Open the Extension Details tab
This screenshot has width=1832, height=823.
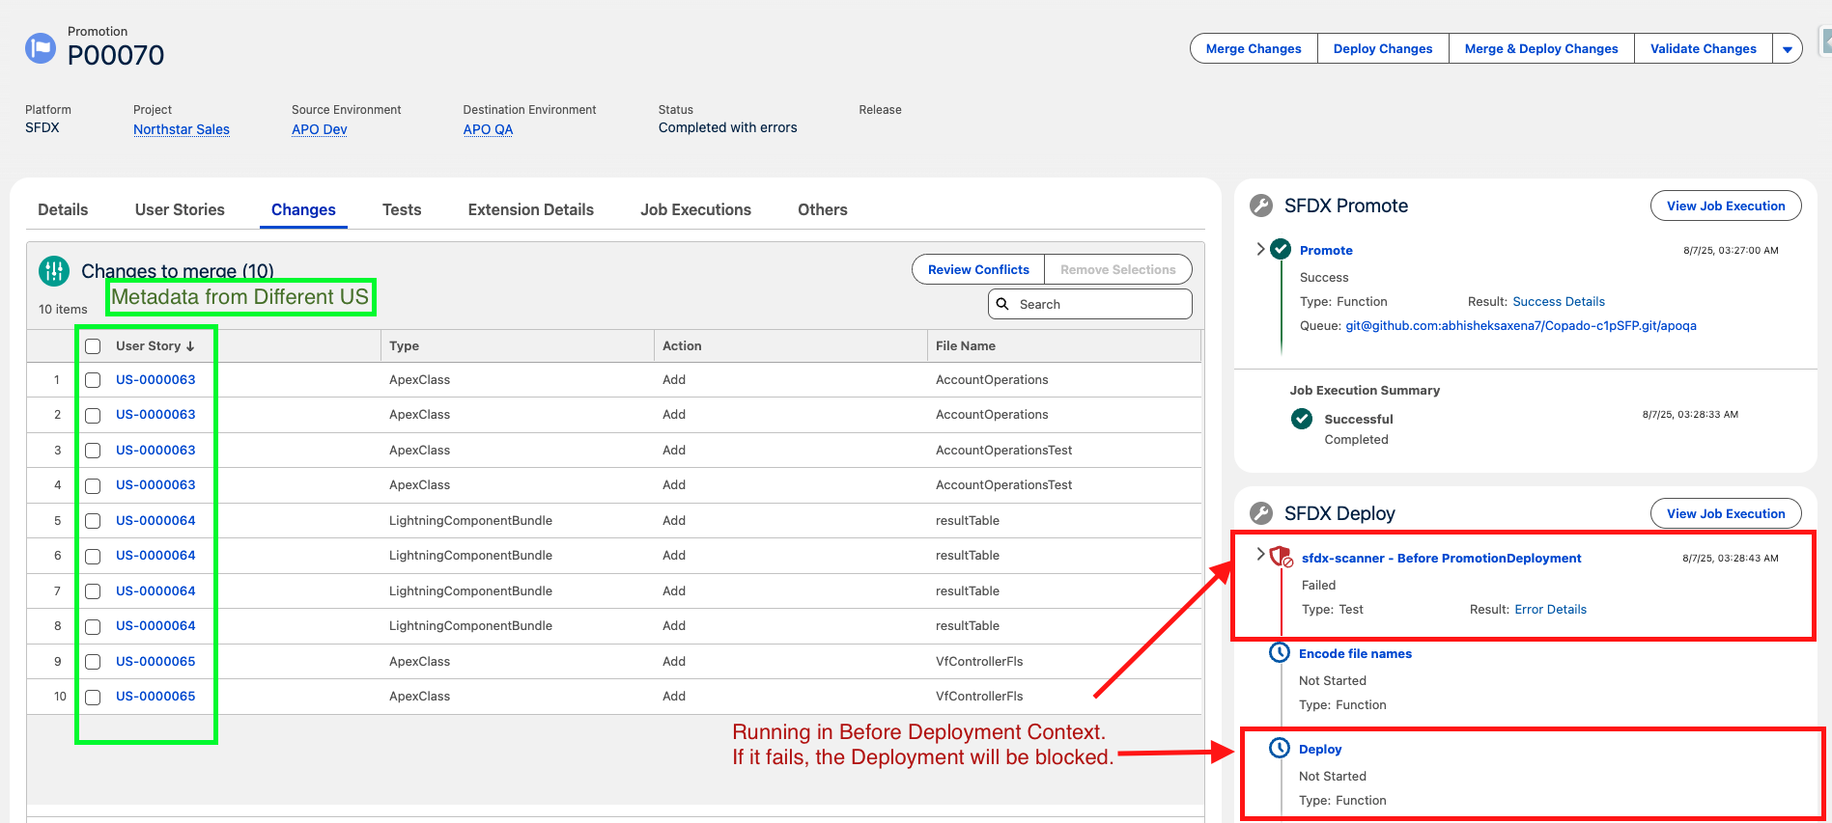(531, 209)
